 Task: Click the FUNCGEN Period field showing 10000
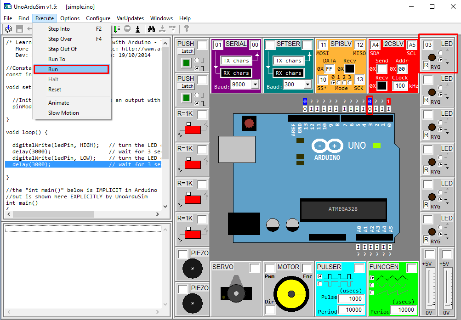pos(404,310)
